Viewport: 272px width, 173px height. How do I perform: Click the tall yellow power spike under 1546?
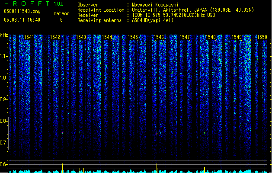tap(157, 168)
